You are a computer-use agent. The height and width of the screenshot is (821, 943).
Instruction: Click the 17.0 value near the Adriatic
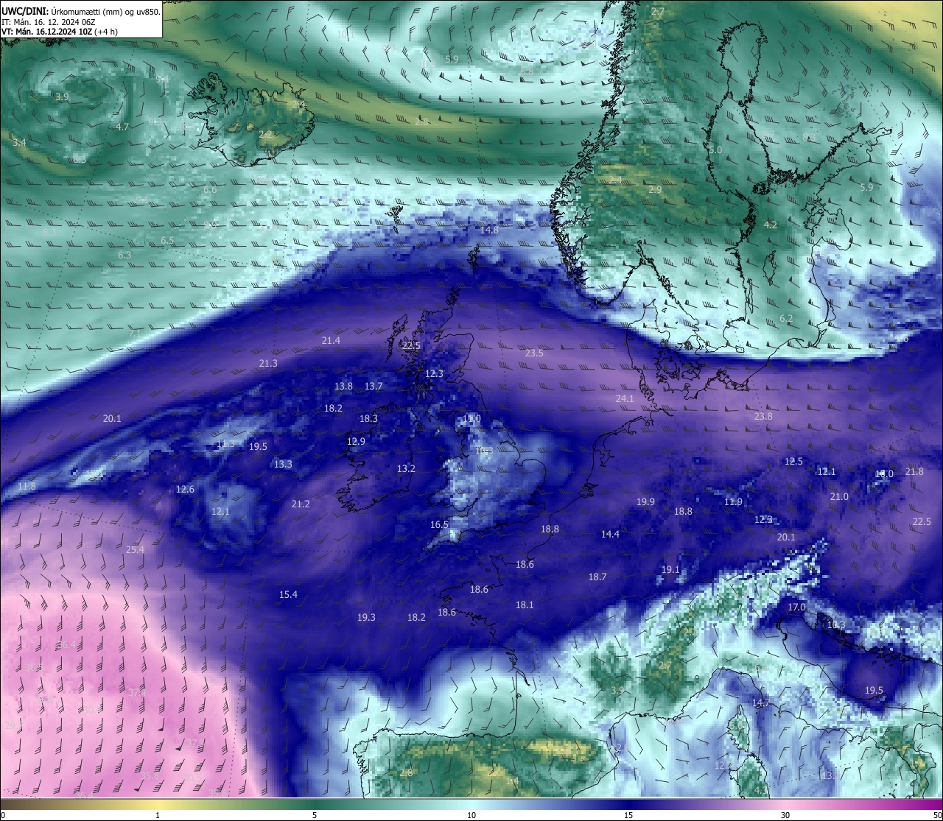tap(796, 607)
